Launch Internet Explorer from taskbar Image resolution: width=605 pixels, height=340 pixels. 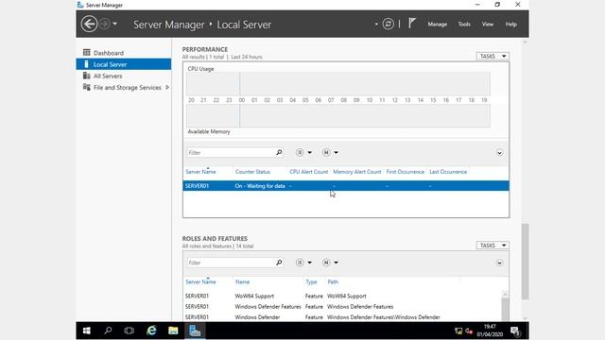[151, 331]
